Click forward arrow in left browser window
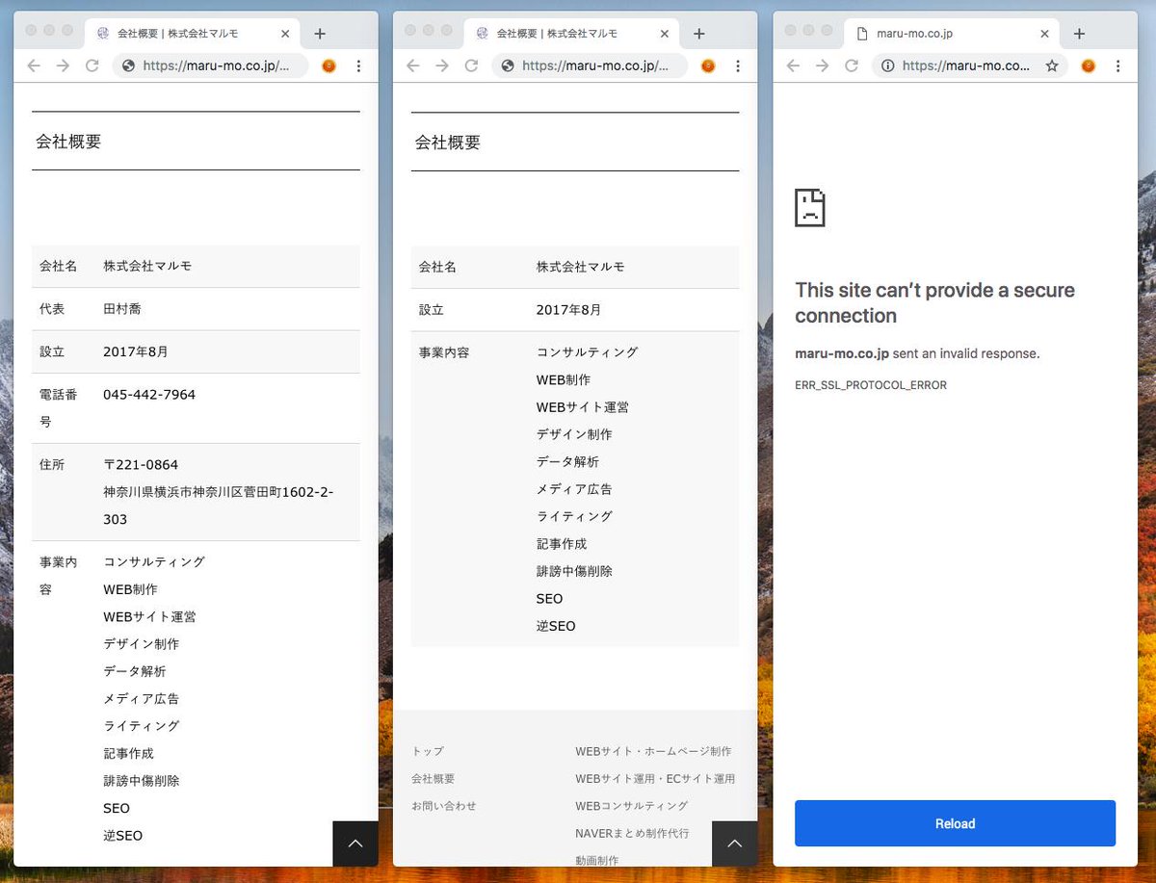The height and width of the screenshot is (883, 1156). tap(63, 65)
